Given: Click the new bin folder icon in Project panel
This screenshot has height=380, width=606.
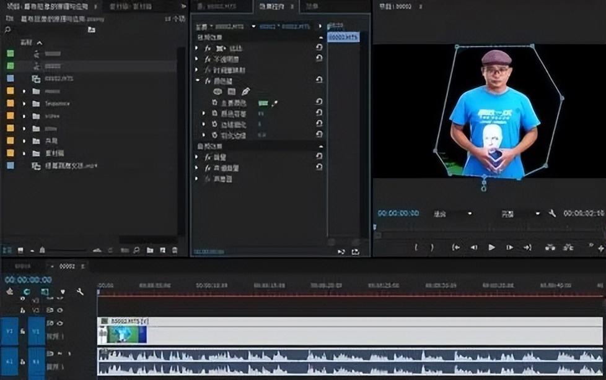Looking at the screenshot, I should pos(150,250).
